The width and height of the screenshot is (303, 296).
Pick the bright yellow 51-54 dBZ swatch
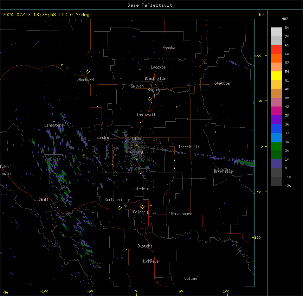point(276,76)
